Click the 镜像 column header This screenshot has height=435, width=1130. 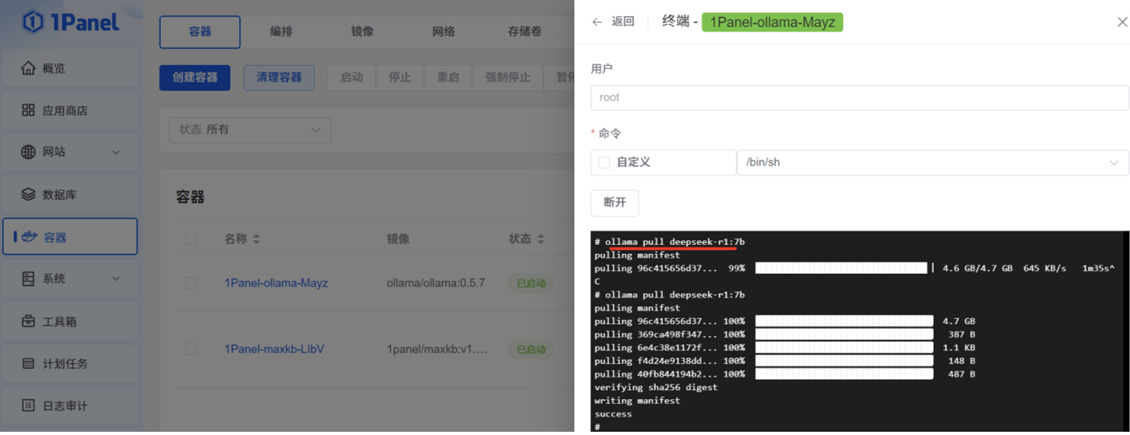point(398,239)
